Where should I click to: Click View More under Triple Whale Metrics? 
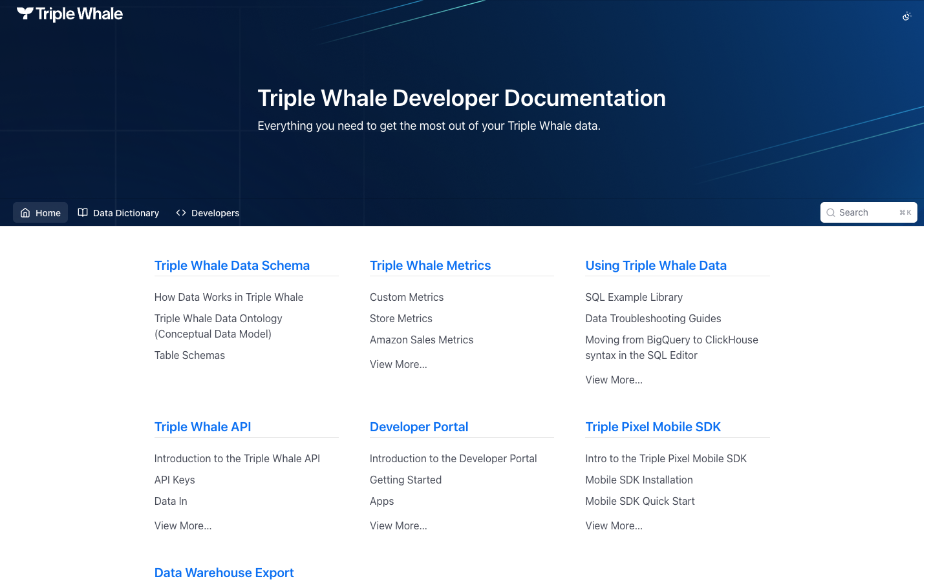tap(398, 364)
